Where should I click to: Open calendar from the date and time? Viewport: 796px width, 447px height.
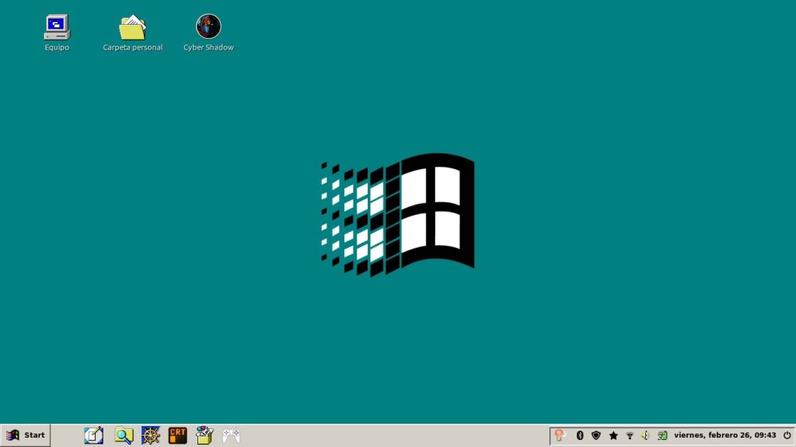724,435
